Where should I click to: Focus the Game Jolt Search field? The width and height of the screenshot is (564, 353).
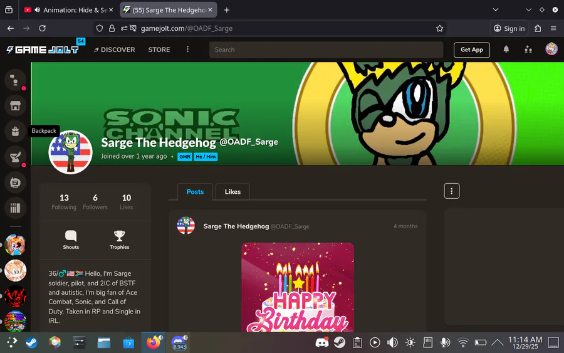(x=326, y=50)
